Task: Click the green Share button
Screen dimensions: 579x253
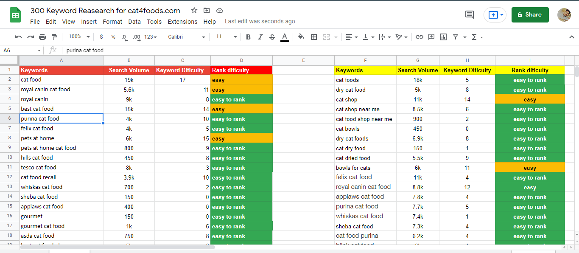Action: pos(530,15)
